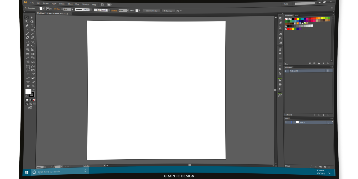Choose the Magic Wand tool
Image resolution: width=358 pixels, height=179 pixels.
point(27,22)
